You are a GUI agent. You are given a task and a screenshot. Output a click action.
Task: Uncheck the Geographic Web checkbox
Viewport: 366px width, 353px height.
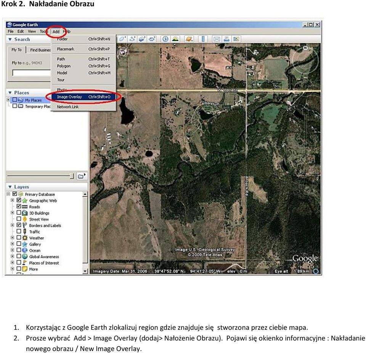pos(19,200)
